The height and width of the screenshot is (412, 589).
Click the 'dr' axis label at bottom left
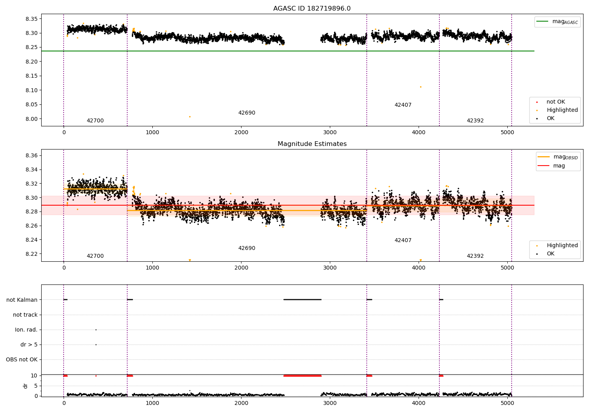point(26,386)
